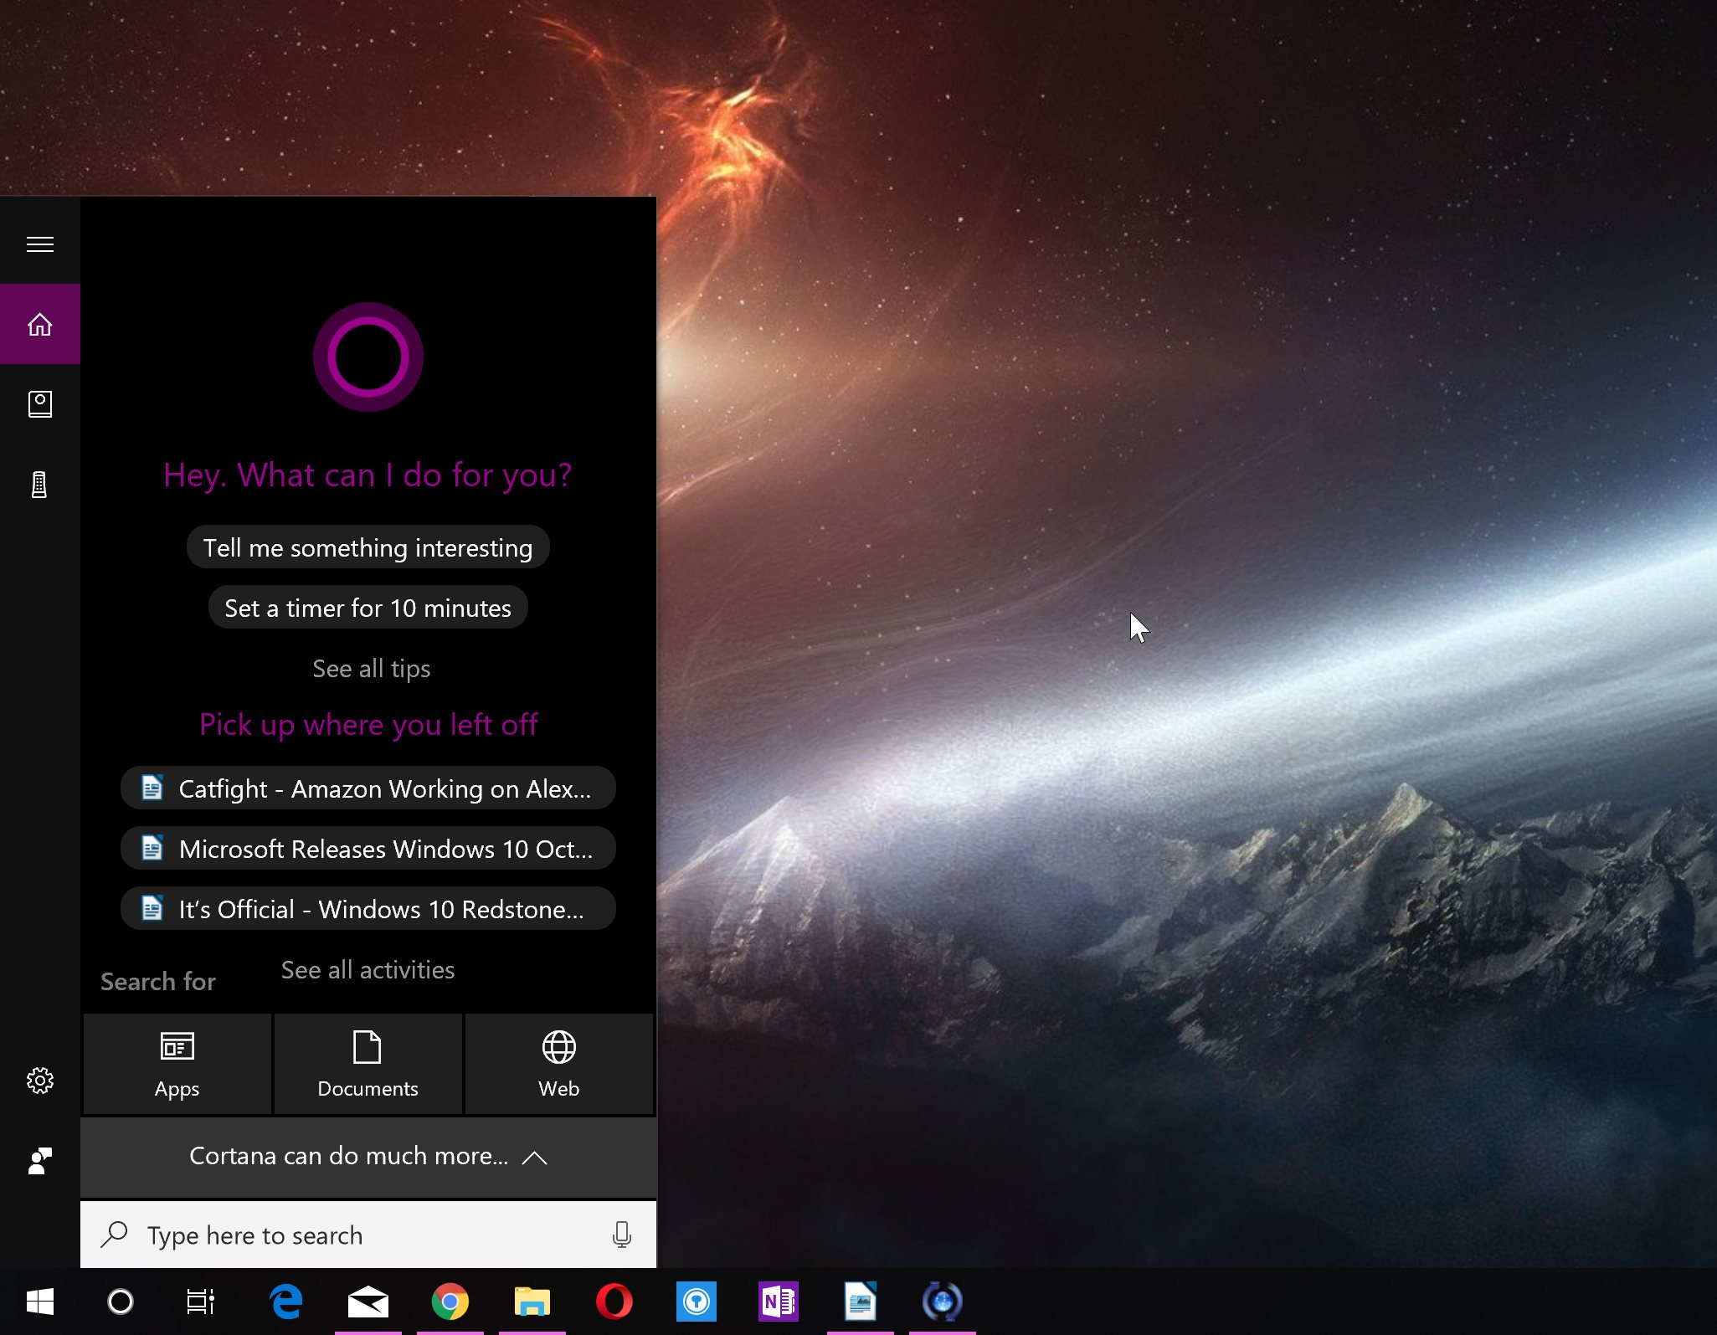The width and height of the screenshot is (1717, 1335).
Task: Open the Feedback icon in Cortana sidebar
Action: click(39, 1161)
